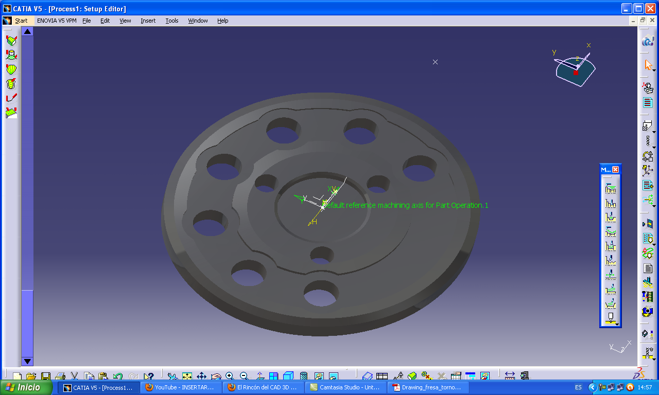This screenshot has width=659, height=395.
Task: Click the Cut scissors icon
Action: coord(74,376)
